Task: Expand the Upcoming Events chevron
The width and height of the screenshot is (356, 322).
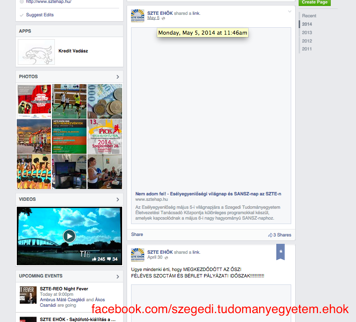Action: point(118,276)
